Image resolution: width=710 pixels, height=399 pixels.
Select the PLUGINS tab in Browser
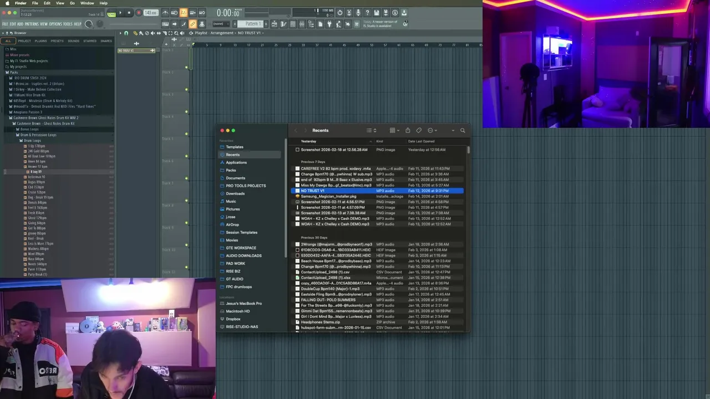[40, 41]
